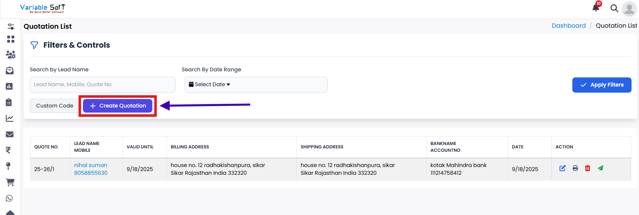Open the sliders settings sidebar icon
Viewport: 639px width, 215px height.
click(11, 26)
